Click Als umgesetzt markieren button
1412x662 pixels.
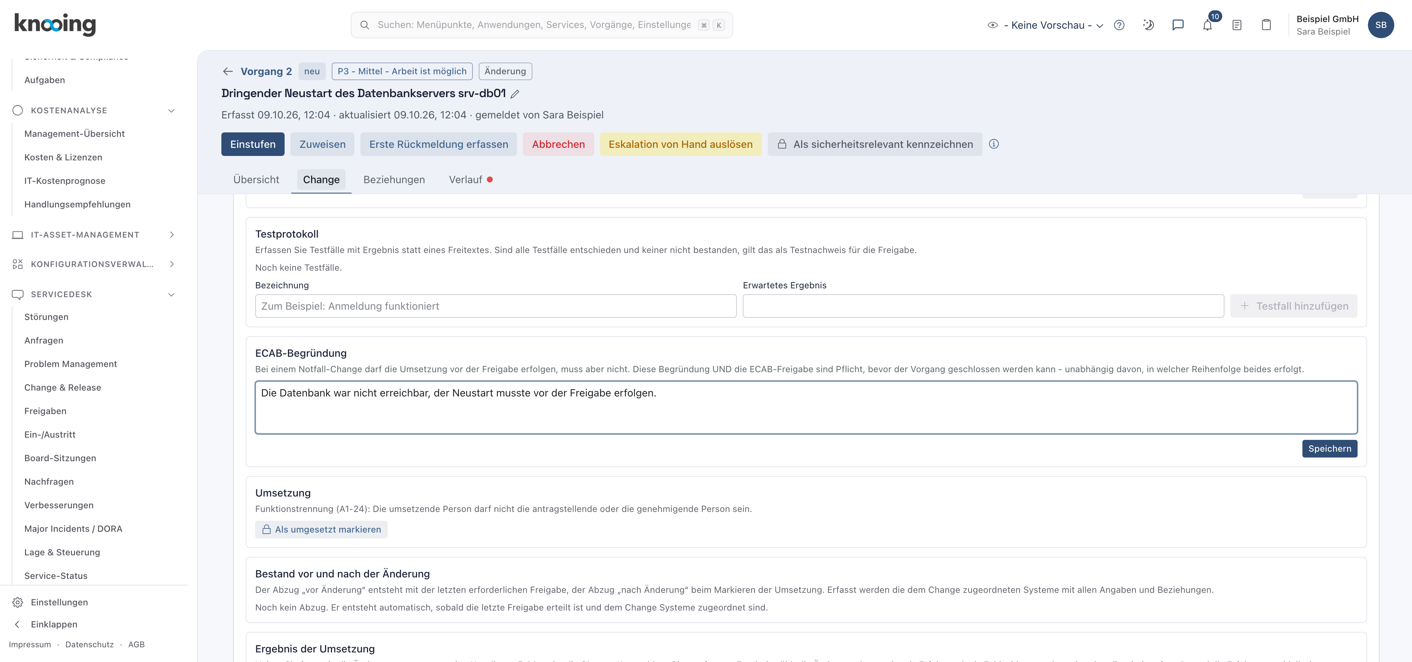click(x=321, y=529)
